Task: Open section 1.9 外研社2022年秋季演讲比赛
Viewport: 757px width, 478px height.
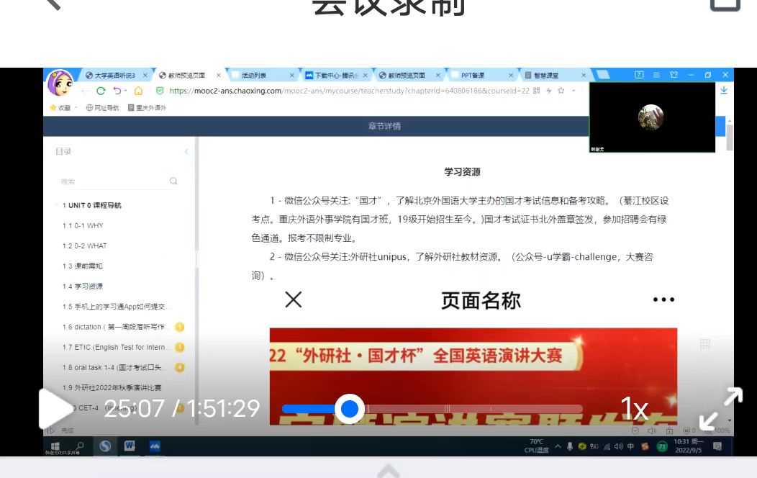Action: coord(112,388)
